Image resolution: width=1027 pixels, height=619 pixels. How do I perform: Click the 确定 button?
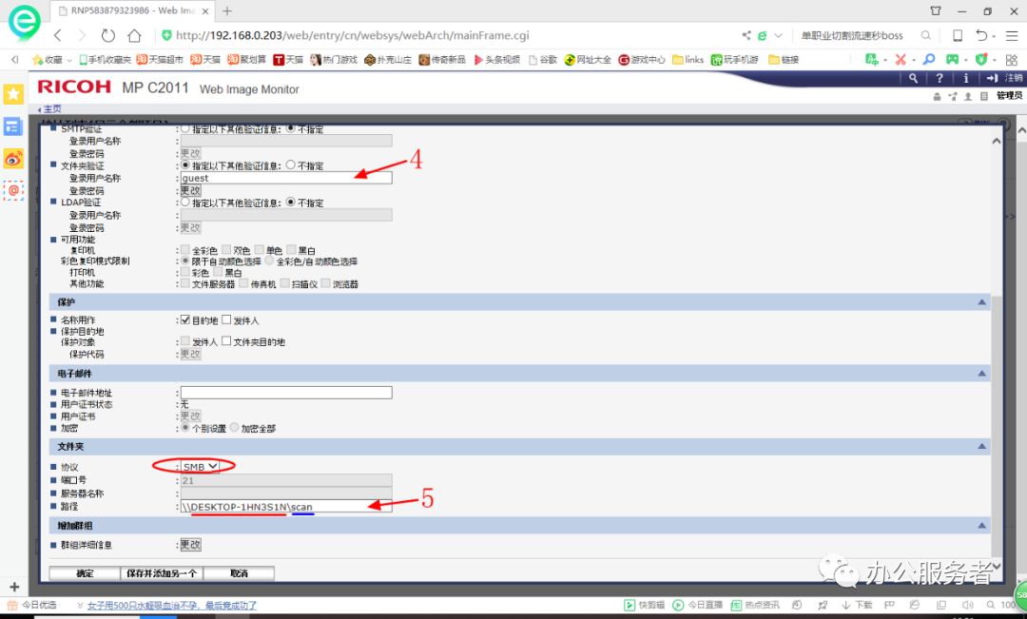[85, 573]
